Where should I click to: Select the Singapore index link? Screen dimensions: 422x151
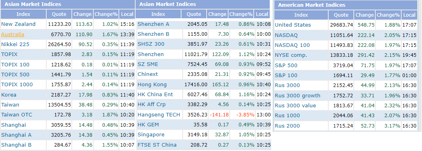[x=151, y=135]
